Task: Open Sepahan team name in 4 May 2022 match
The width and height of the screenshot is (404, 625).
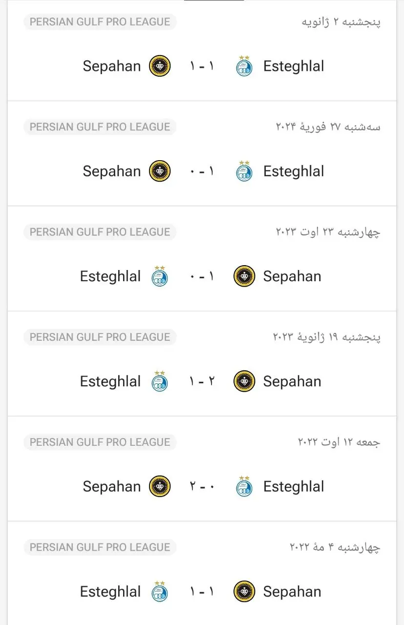Action: pos(292,591)
